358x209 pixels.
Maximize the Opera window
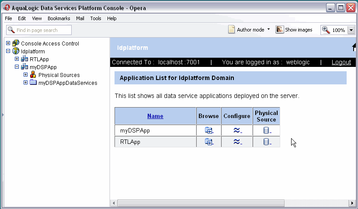[x=341, y=8]
